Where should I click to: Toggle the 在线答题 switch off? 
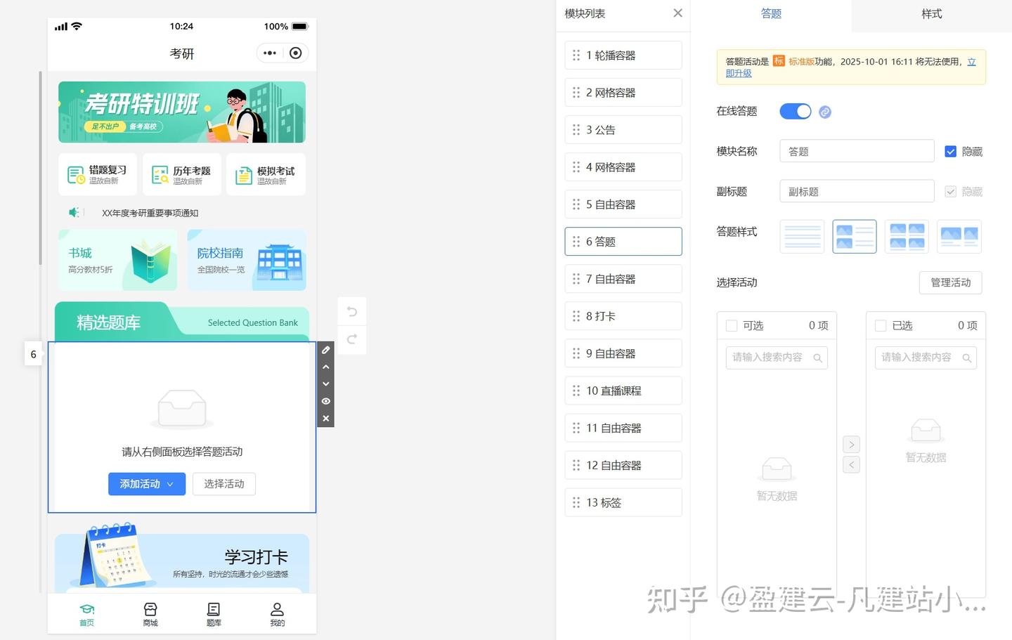coord(796,112)
